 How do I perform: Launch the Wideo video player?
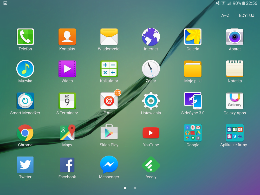67,69
